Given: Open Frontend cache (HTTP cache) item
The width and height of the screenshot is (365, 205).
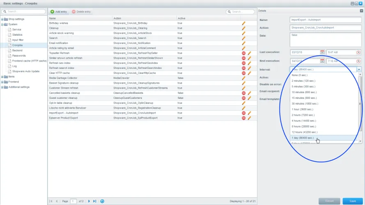Looking at the screenshot, I should (29, 61).
